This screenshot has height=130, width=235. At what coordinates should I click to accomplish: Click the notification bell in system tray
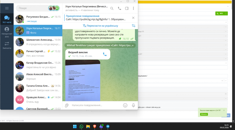click(231, 126)
